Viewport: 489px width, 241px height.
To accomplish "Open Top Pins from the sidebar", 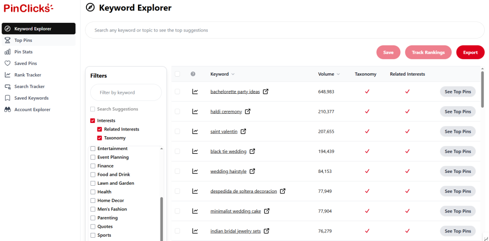I will tap(38, 40).
